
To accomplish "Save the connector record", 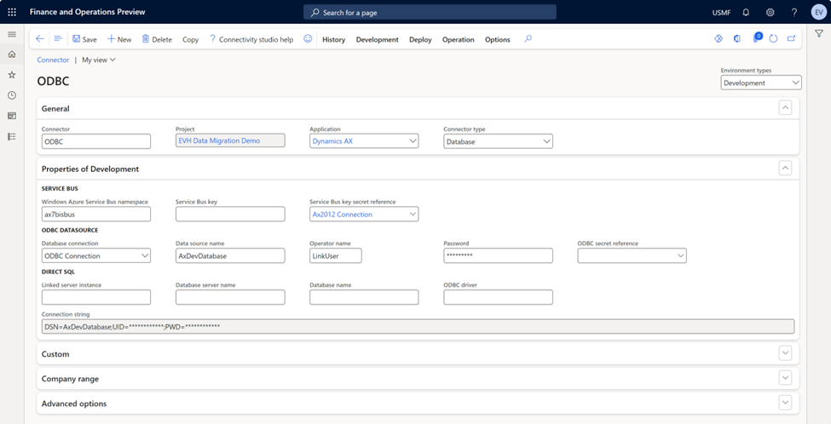I will pos(84,39).
